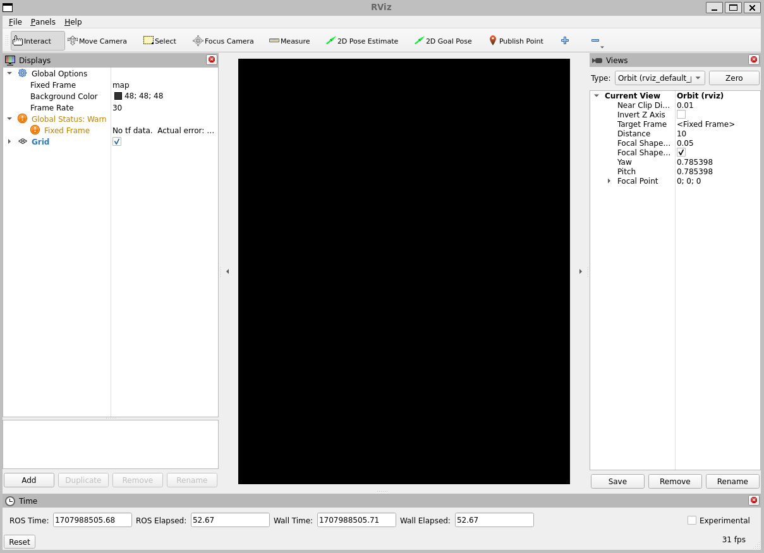Select the Move Camera tool
Viewport: 764px width, 553px height.
[97, 40]
